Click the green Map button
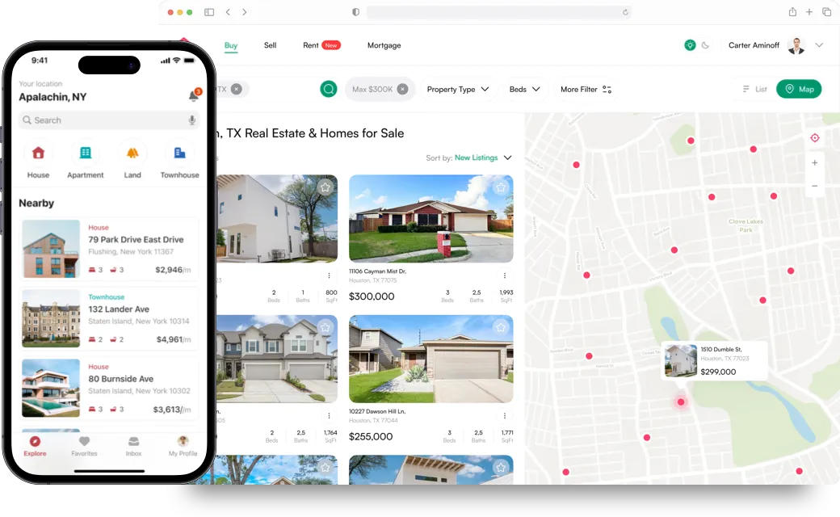The height and width of the screenshot is (517, 840). tap(798, 90)
